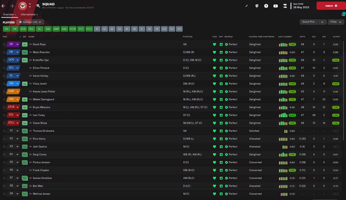Click the Wnt status badge for Ivan Toney
The width and height of the screenshot is (346, 200).
(25, 115)
